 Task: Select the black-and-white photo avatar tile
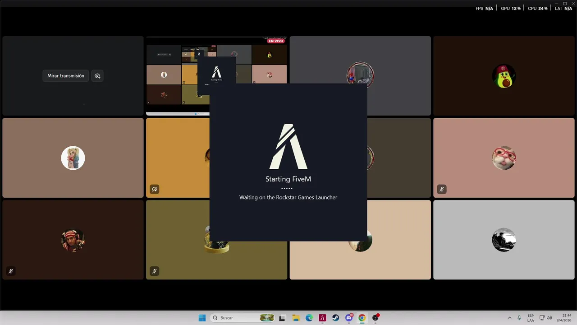point(504,240)
